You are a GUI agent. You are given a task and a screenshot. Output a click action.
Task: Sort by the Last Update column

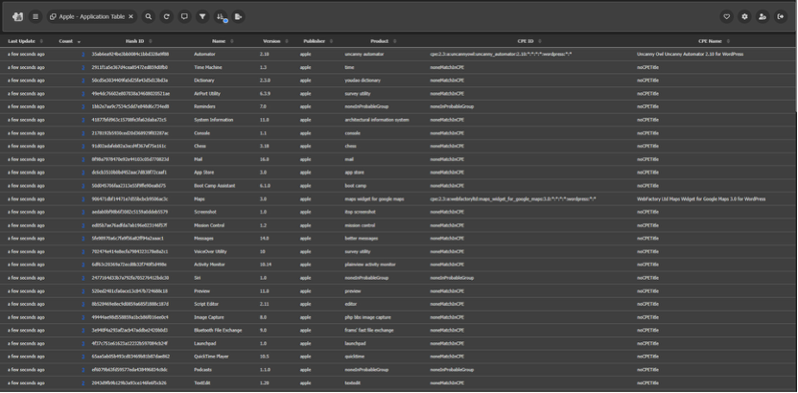coord(21,41)
